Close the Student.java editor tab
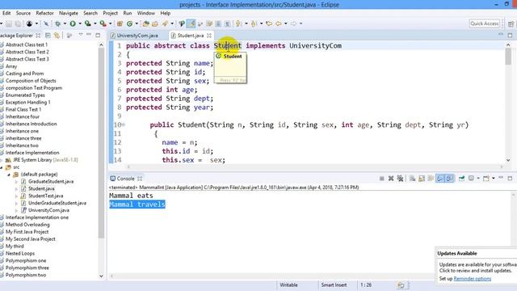This screenshot has height=291, width=517. click(209, 36)
